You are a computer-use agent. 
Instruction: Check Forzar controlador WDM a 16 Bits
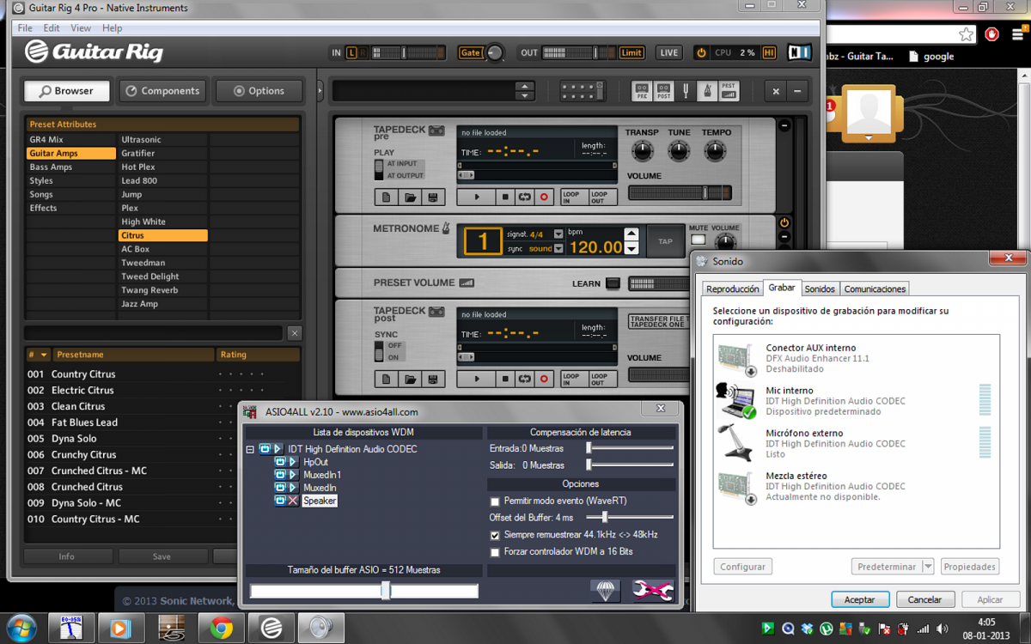pos(495,552)
